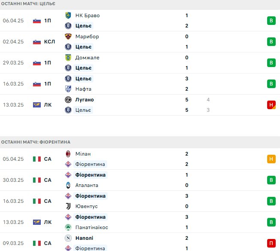The image size is (280, 251).
Task: Click the Slovenia flag beside КСЛ
Action: coord(37,42)
